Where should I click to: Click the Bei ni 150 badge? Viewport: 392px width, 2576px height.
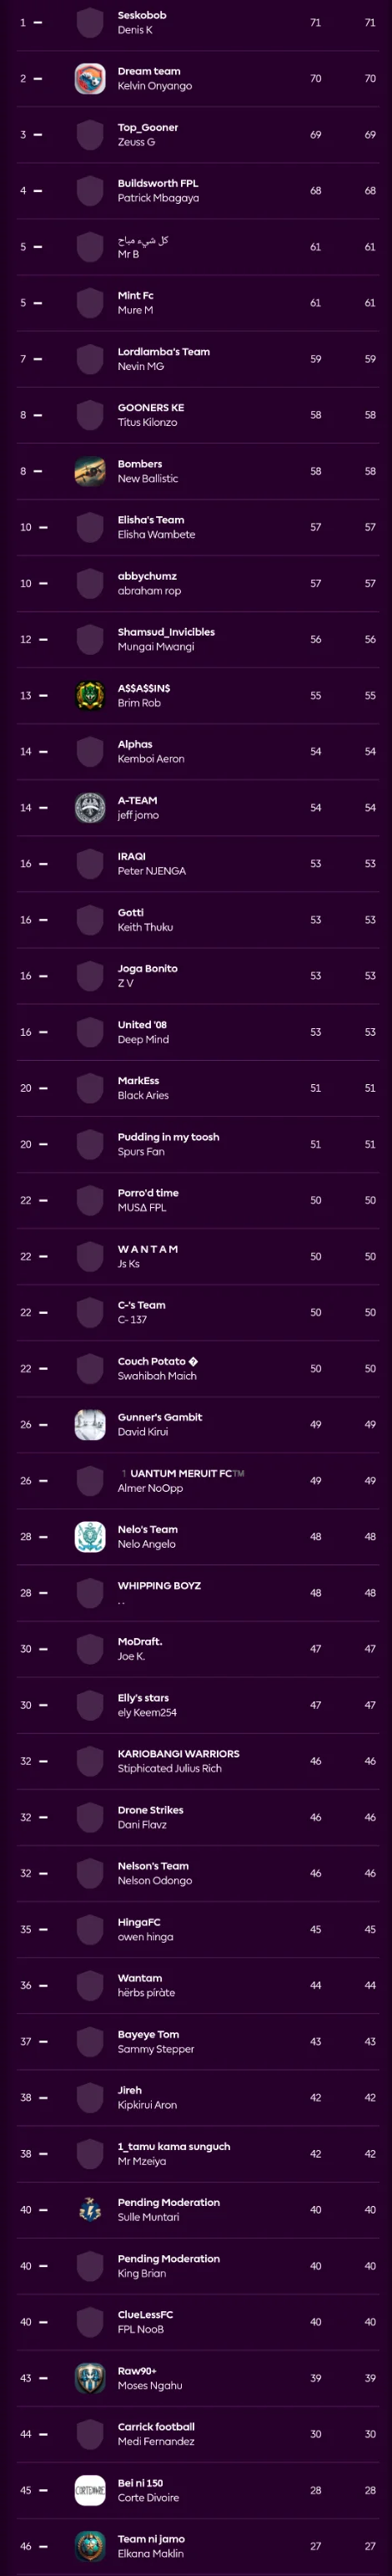[x=90, y=2489]
